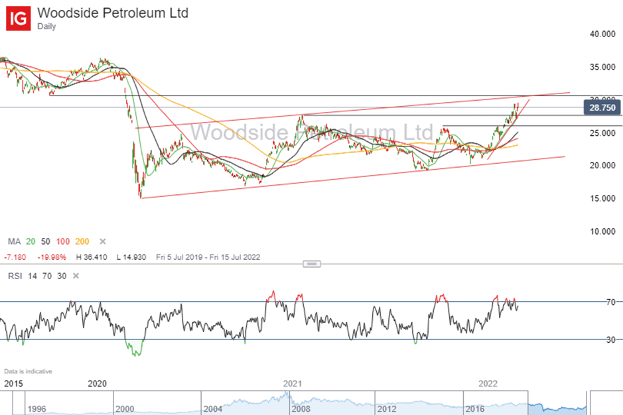Image resolution: width=623 pixels, height=415 pixels.
Task: Click the date range Fri 5 Jul 2019 - Fri 15 Jul 2022
Action: (208, 257)
